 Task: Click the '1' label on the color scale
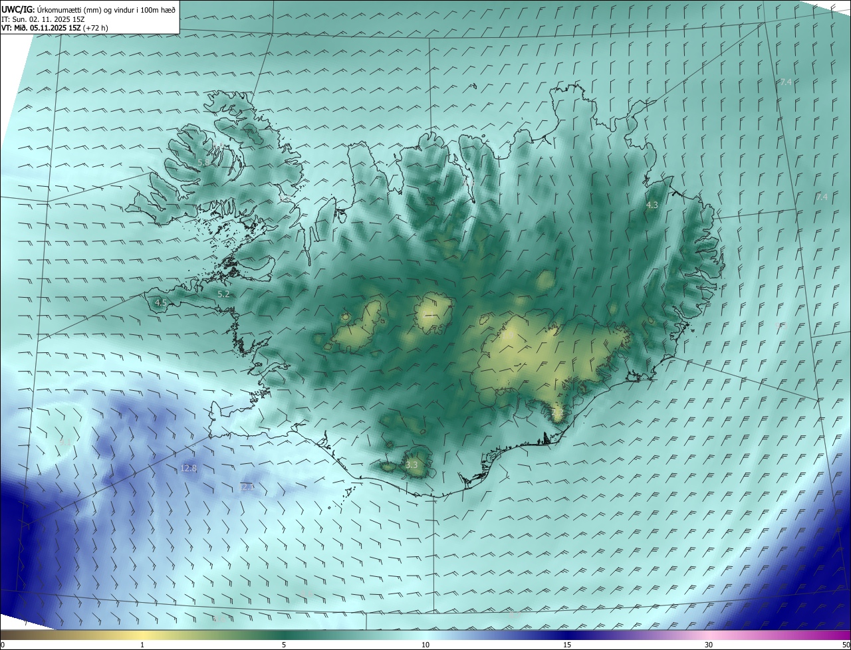[x=142, y=645]
